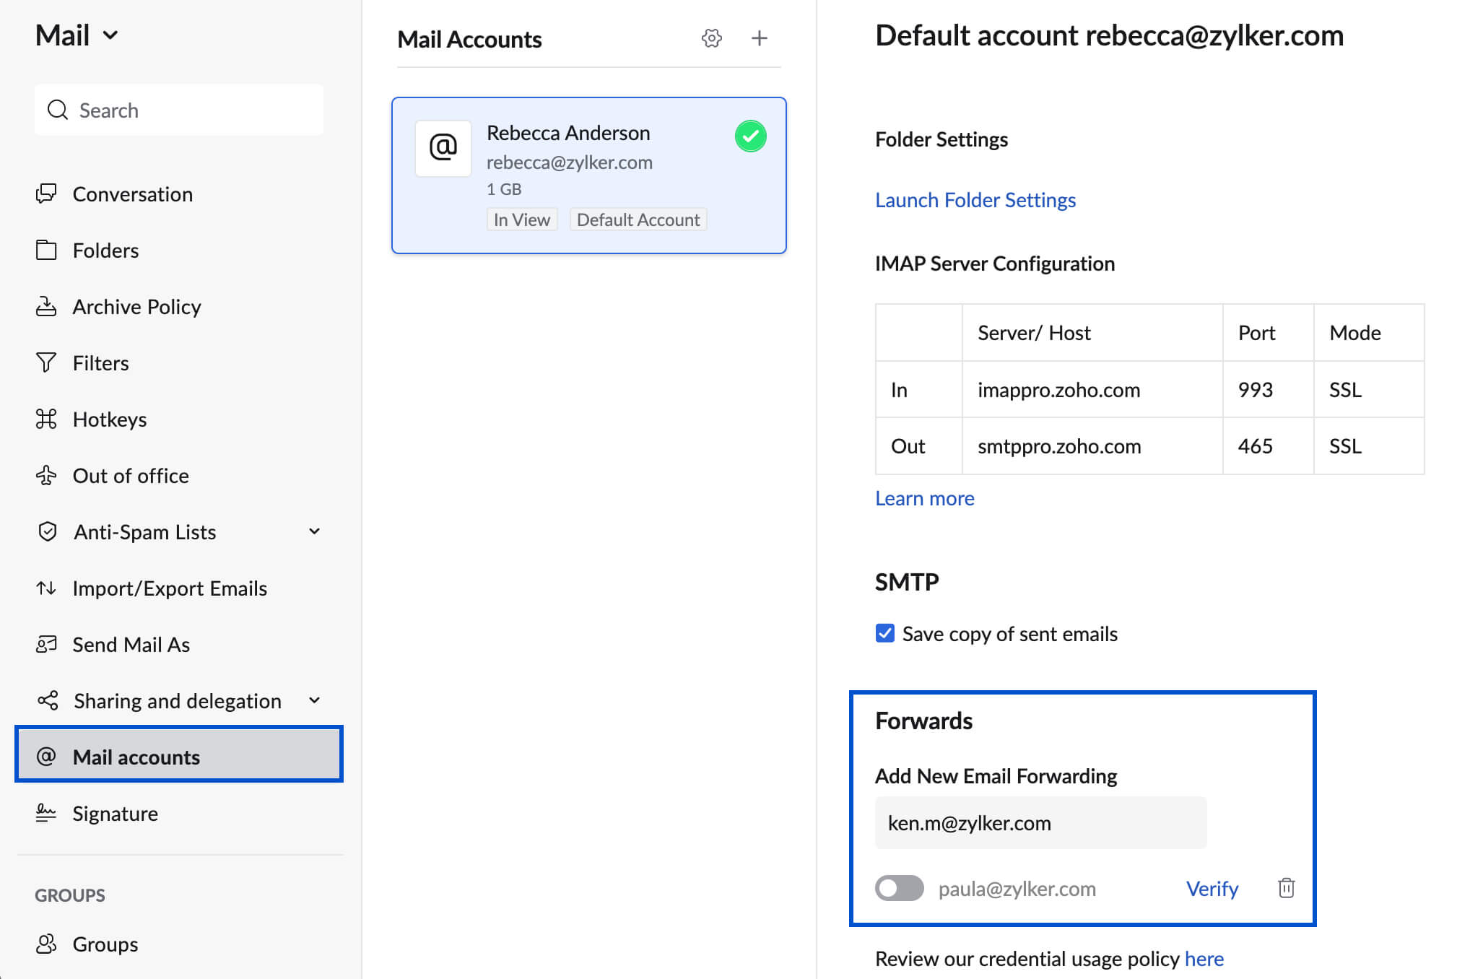Click the Archive Policy icon in sidebar

46,306
